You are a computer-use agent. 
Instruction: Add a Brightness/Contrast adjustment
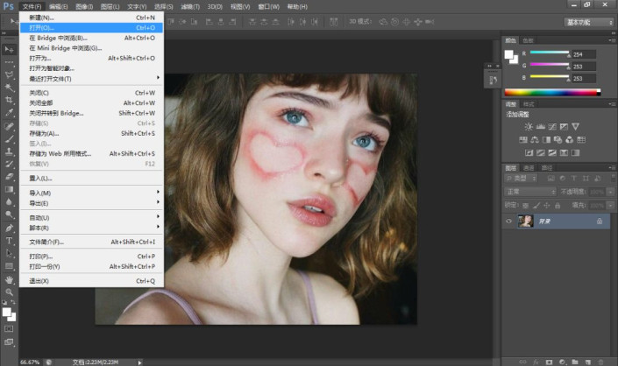click(x=529, y=127)
